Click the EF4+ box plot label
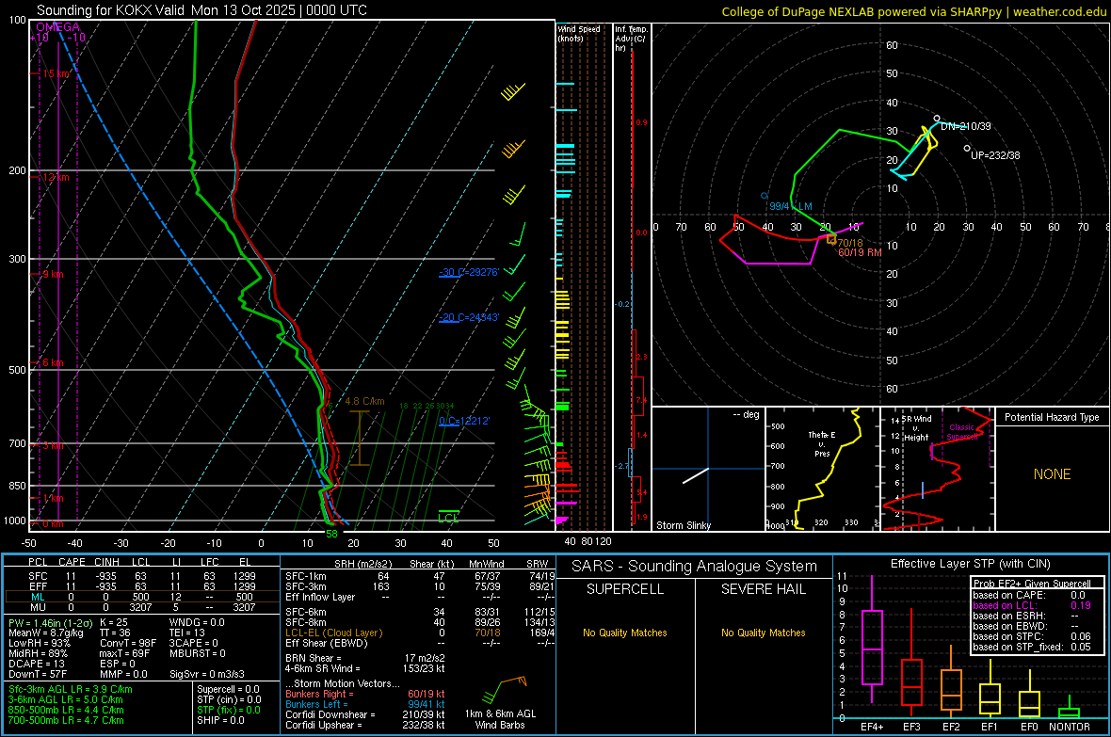The image size is (1111, 737). 872,727
